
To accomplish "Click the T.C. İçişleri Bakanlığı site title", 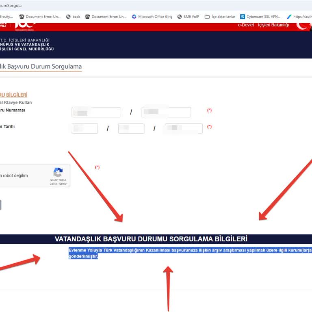I will tap(27, 45).
